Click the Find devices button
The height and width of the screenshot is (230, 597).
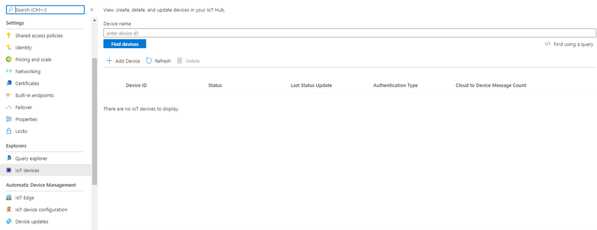click(125, 44)
